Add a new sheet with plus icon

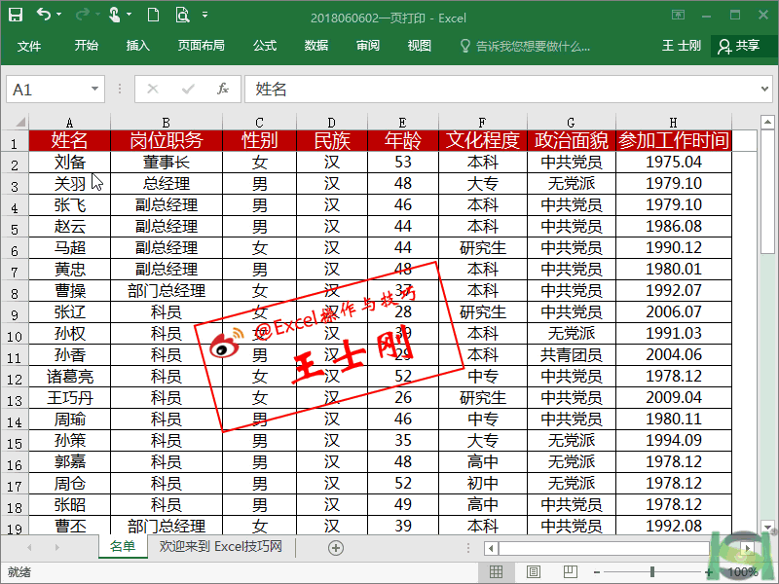(336, 548)
